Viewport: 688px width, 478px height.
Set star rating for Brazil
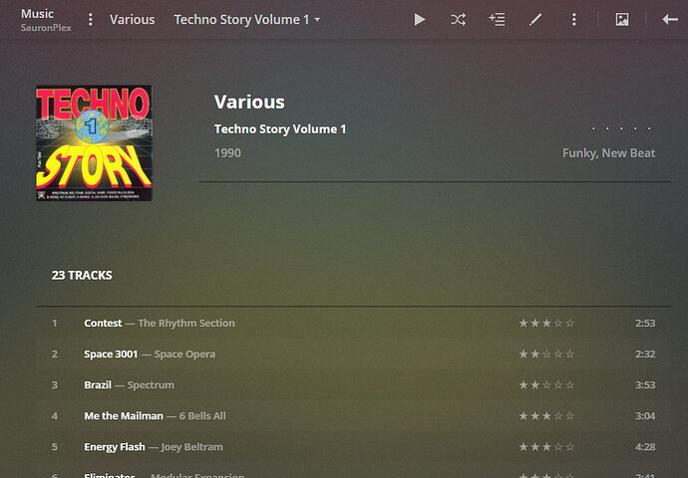click(x=546, y=385)
